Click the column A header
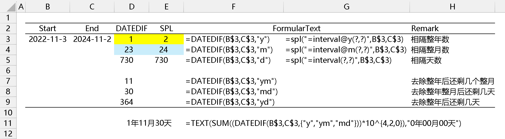Screen dimensions: 505x139 (x=21, y=7)
